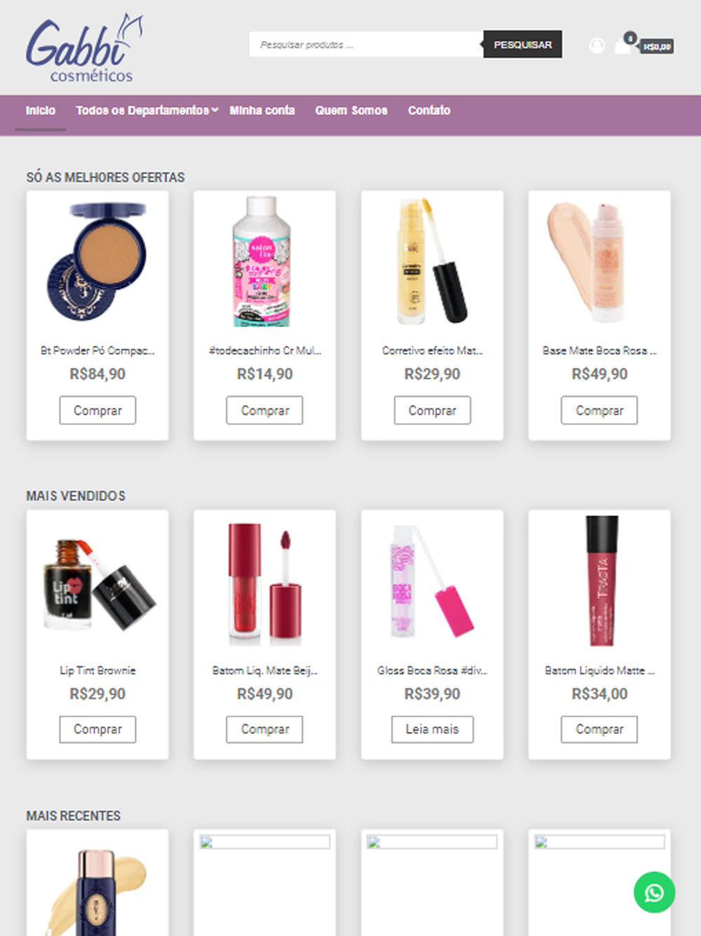Buy the Bt Powder Pó Compacto

(97, 410)
